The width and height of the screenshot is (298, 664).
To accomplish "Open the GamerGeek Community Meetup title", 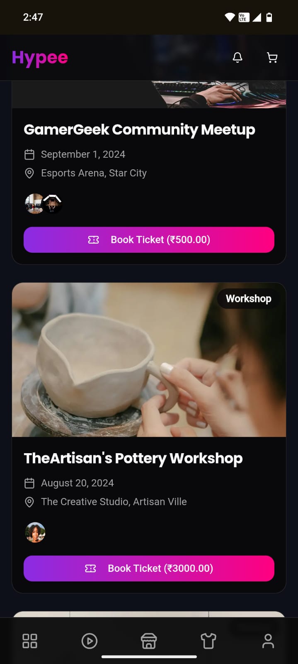I will point(139,130).
